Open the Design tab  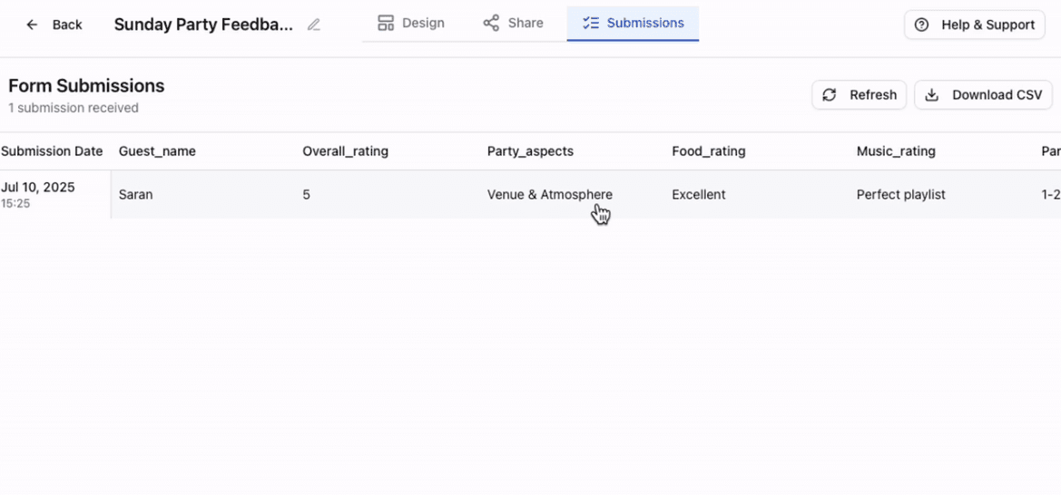(410, 24)
